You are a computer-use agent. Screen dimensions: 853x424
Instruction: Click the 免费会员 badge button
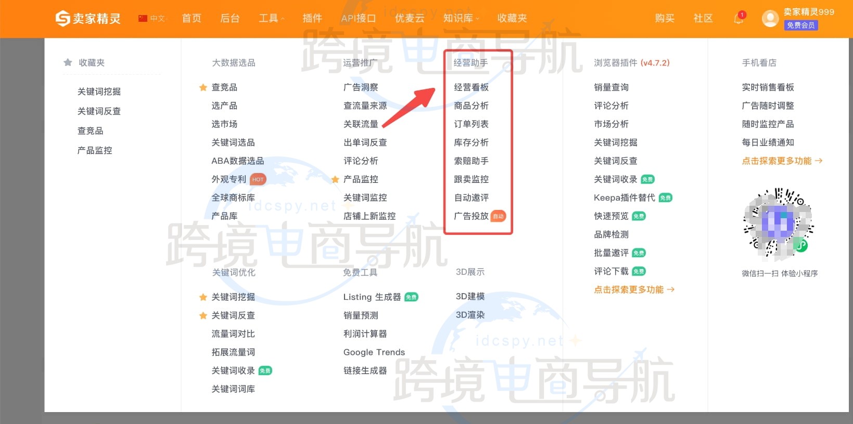point(801,25)
